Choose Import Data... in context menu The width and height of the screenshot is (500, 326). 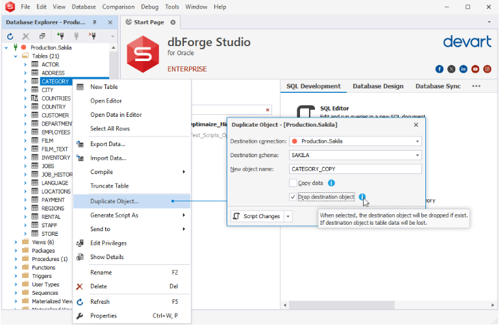click(132, 158)
